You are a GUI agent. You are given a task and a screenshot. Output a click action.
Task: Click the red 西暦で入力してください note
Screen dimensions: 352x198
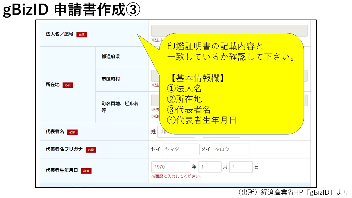tap(177, 176)
